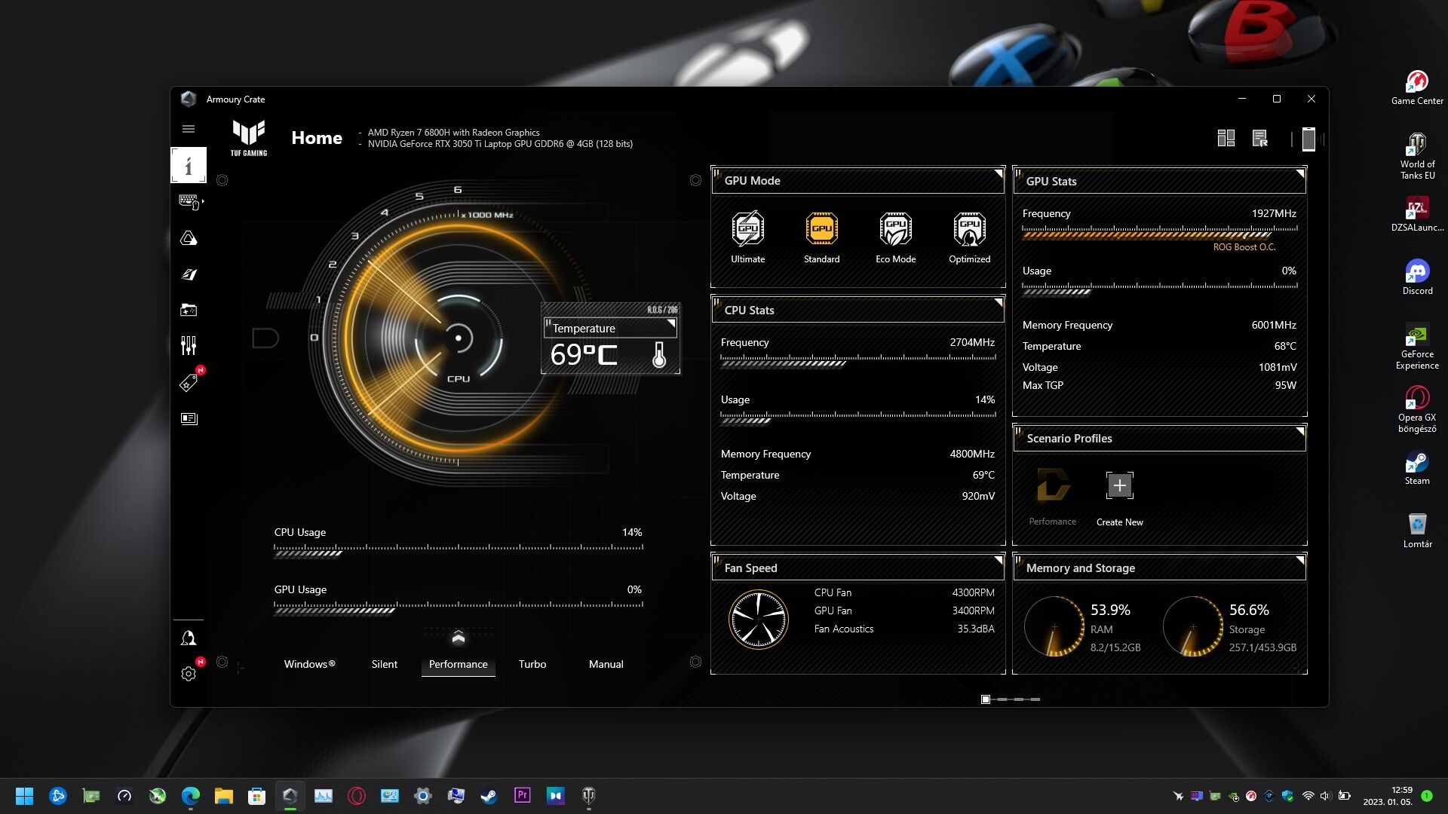Open the Scenario Profiles sliders sidebar icon
This screenshot has width=1448, height=814.
click(x=189, y=346)
